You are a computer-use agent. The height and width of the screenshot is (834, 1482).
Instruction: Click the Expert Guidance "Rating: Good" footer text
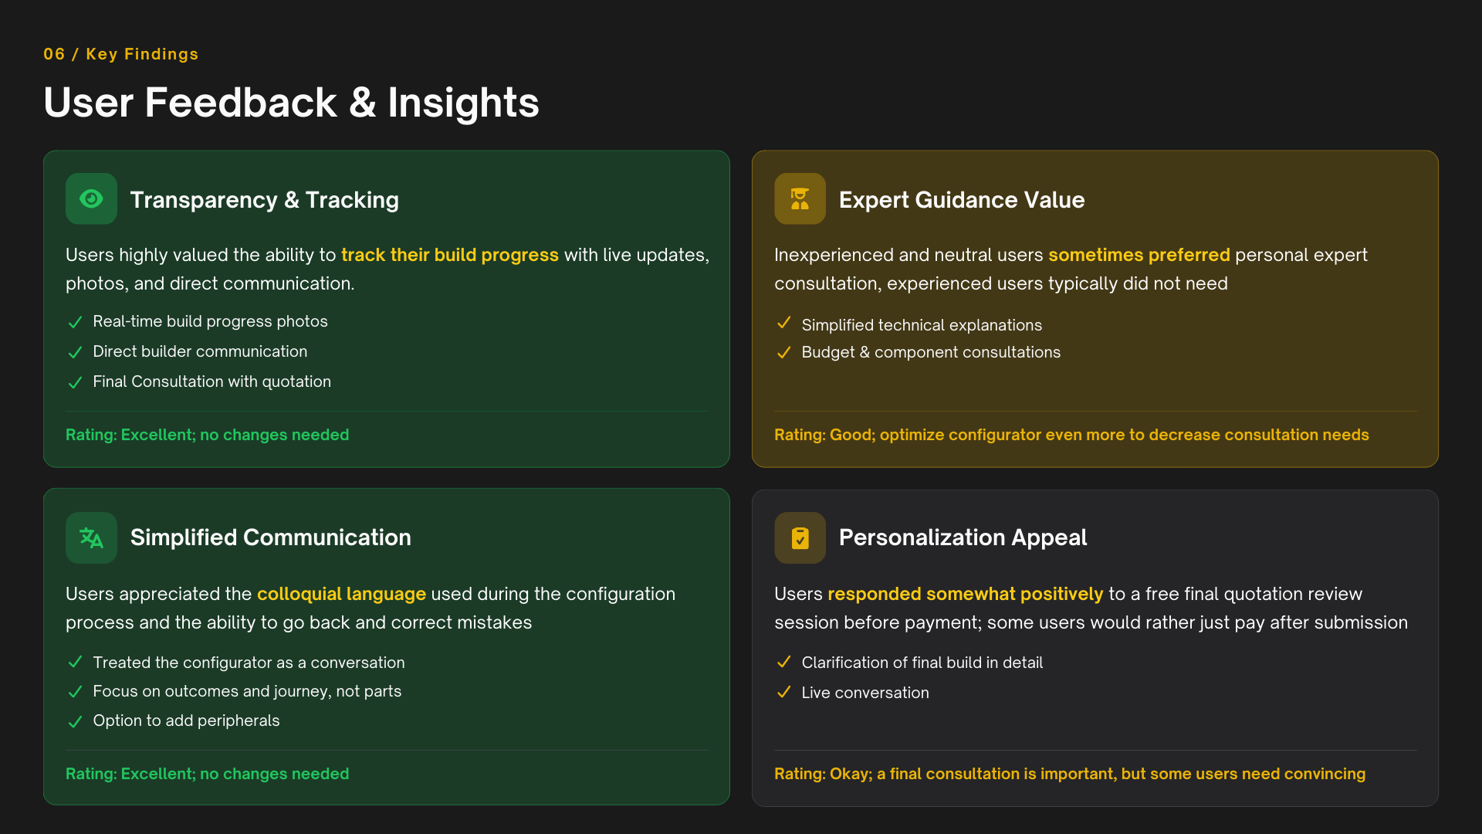click(x=1071, y=435)
